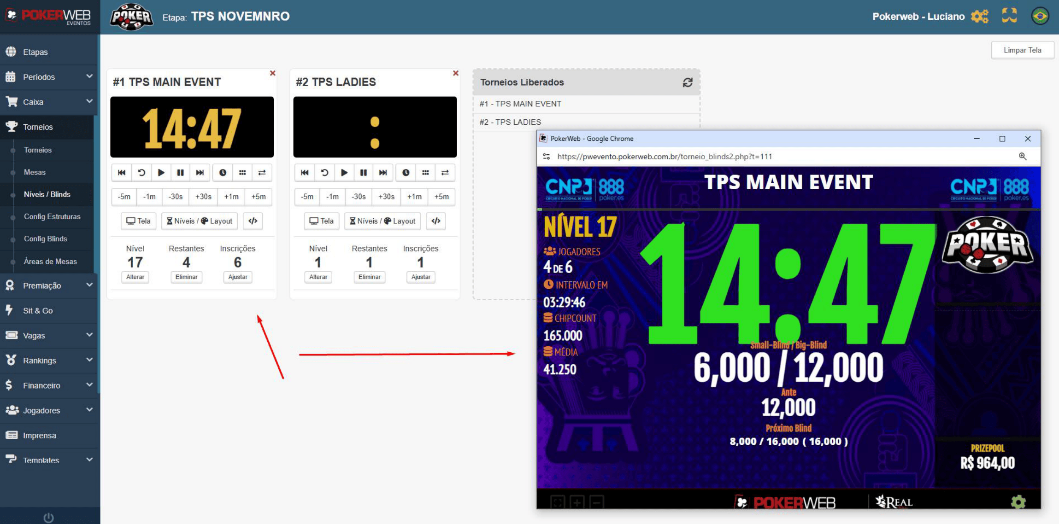Click the grid icon in TPS MAIN EVENT controls
The width and height of the screenshot is (1059, 524).
[x=242, y=173]
